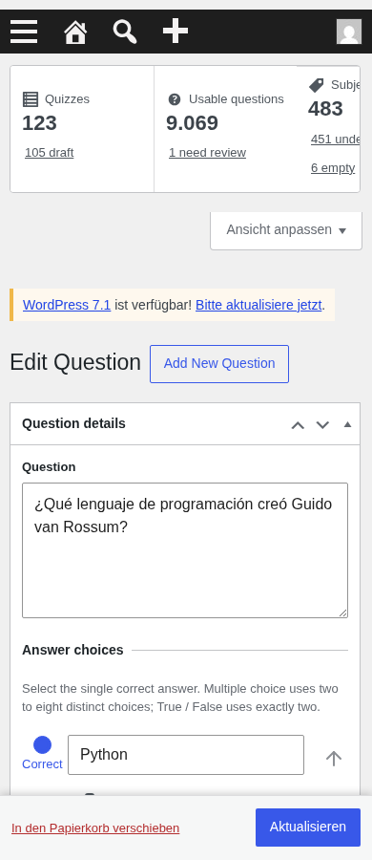Click the 123 quizzes count
Viewport: 372px width, 860px height.
click(x=39, y=123)
